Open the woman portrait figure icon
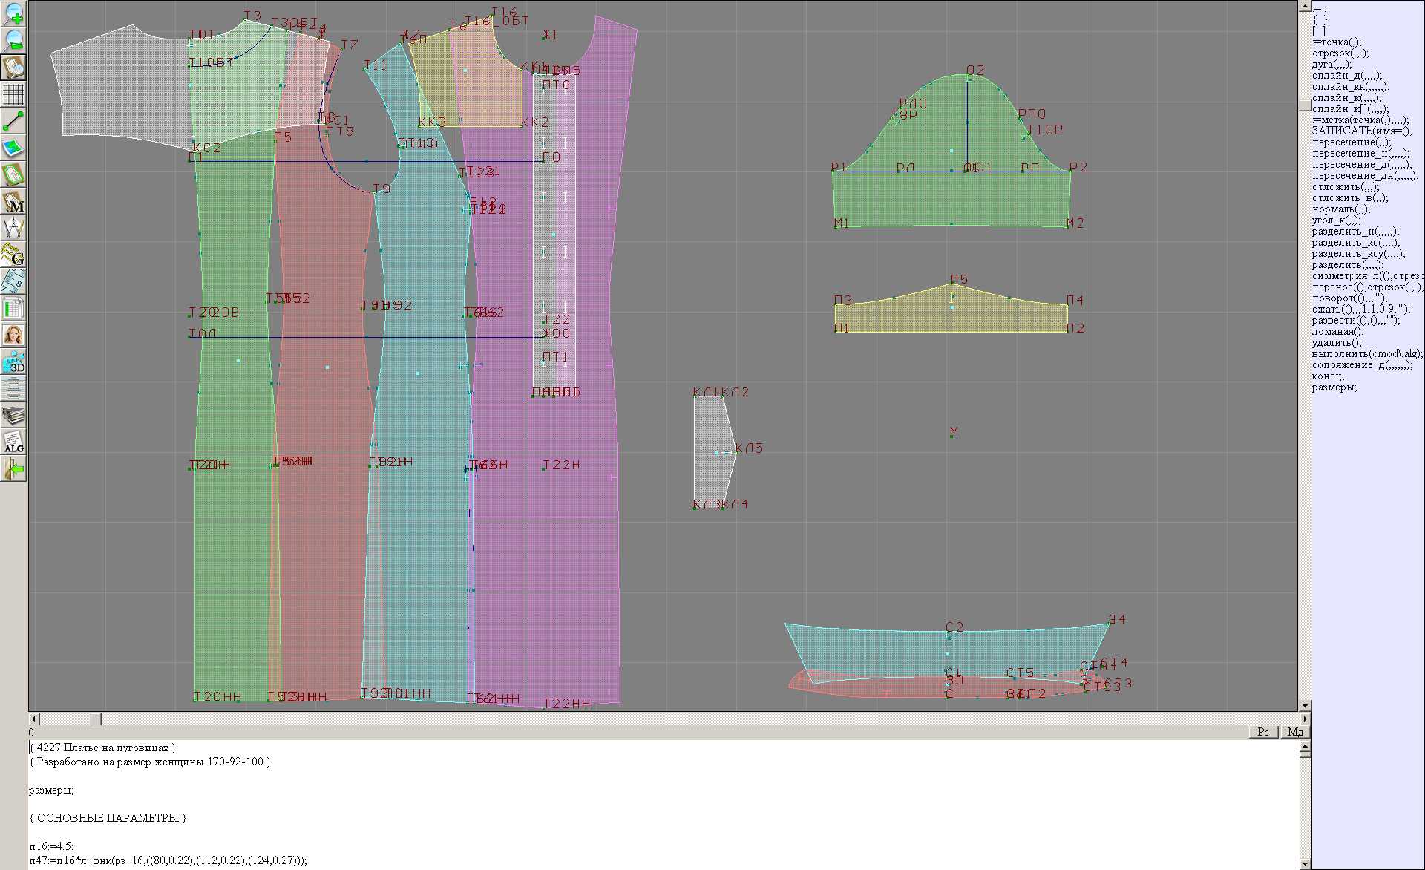The height and width of the screenshot is (870, 1425). pyautogui.click(x=13, y=335)
